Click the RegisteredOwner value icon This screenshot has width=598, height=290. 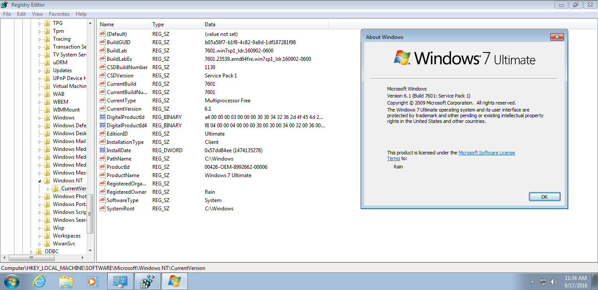tap(102, 192)
